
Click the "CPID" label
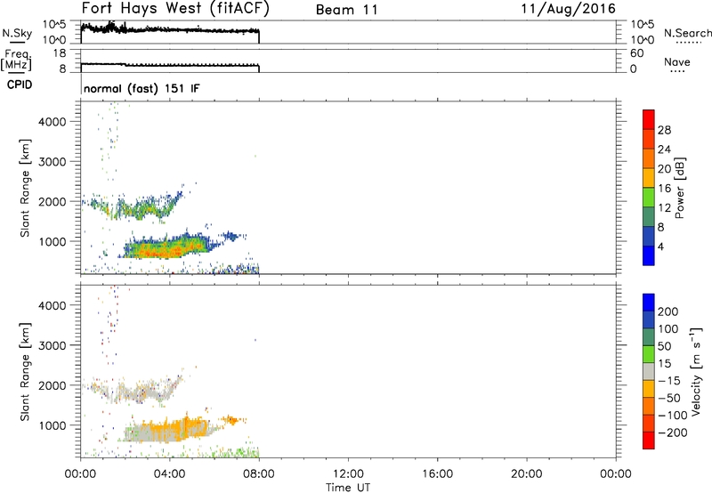[x=20, y=85]
